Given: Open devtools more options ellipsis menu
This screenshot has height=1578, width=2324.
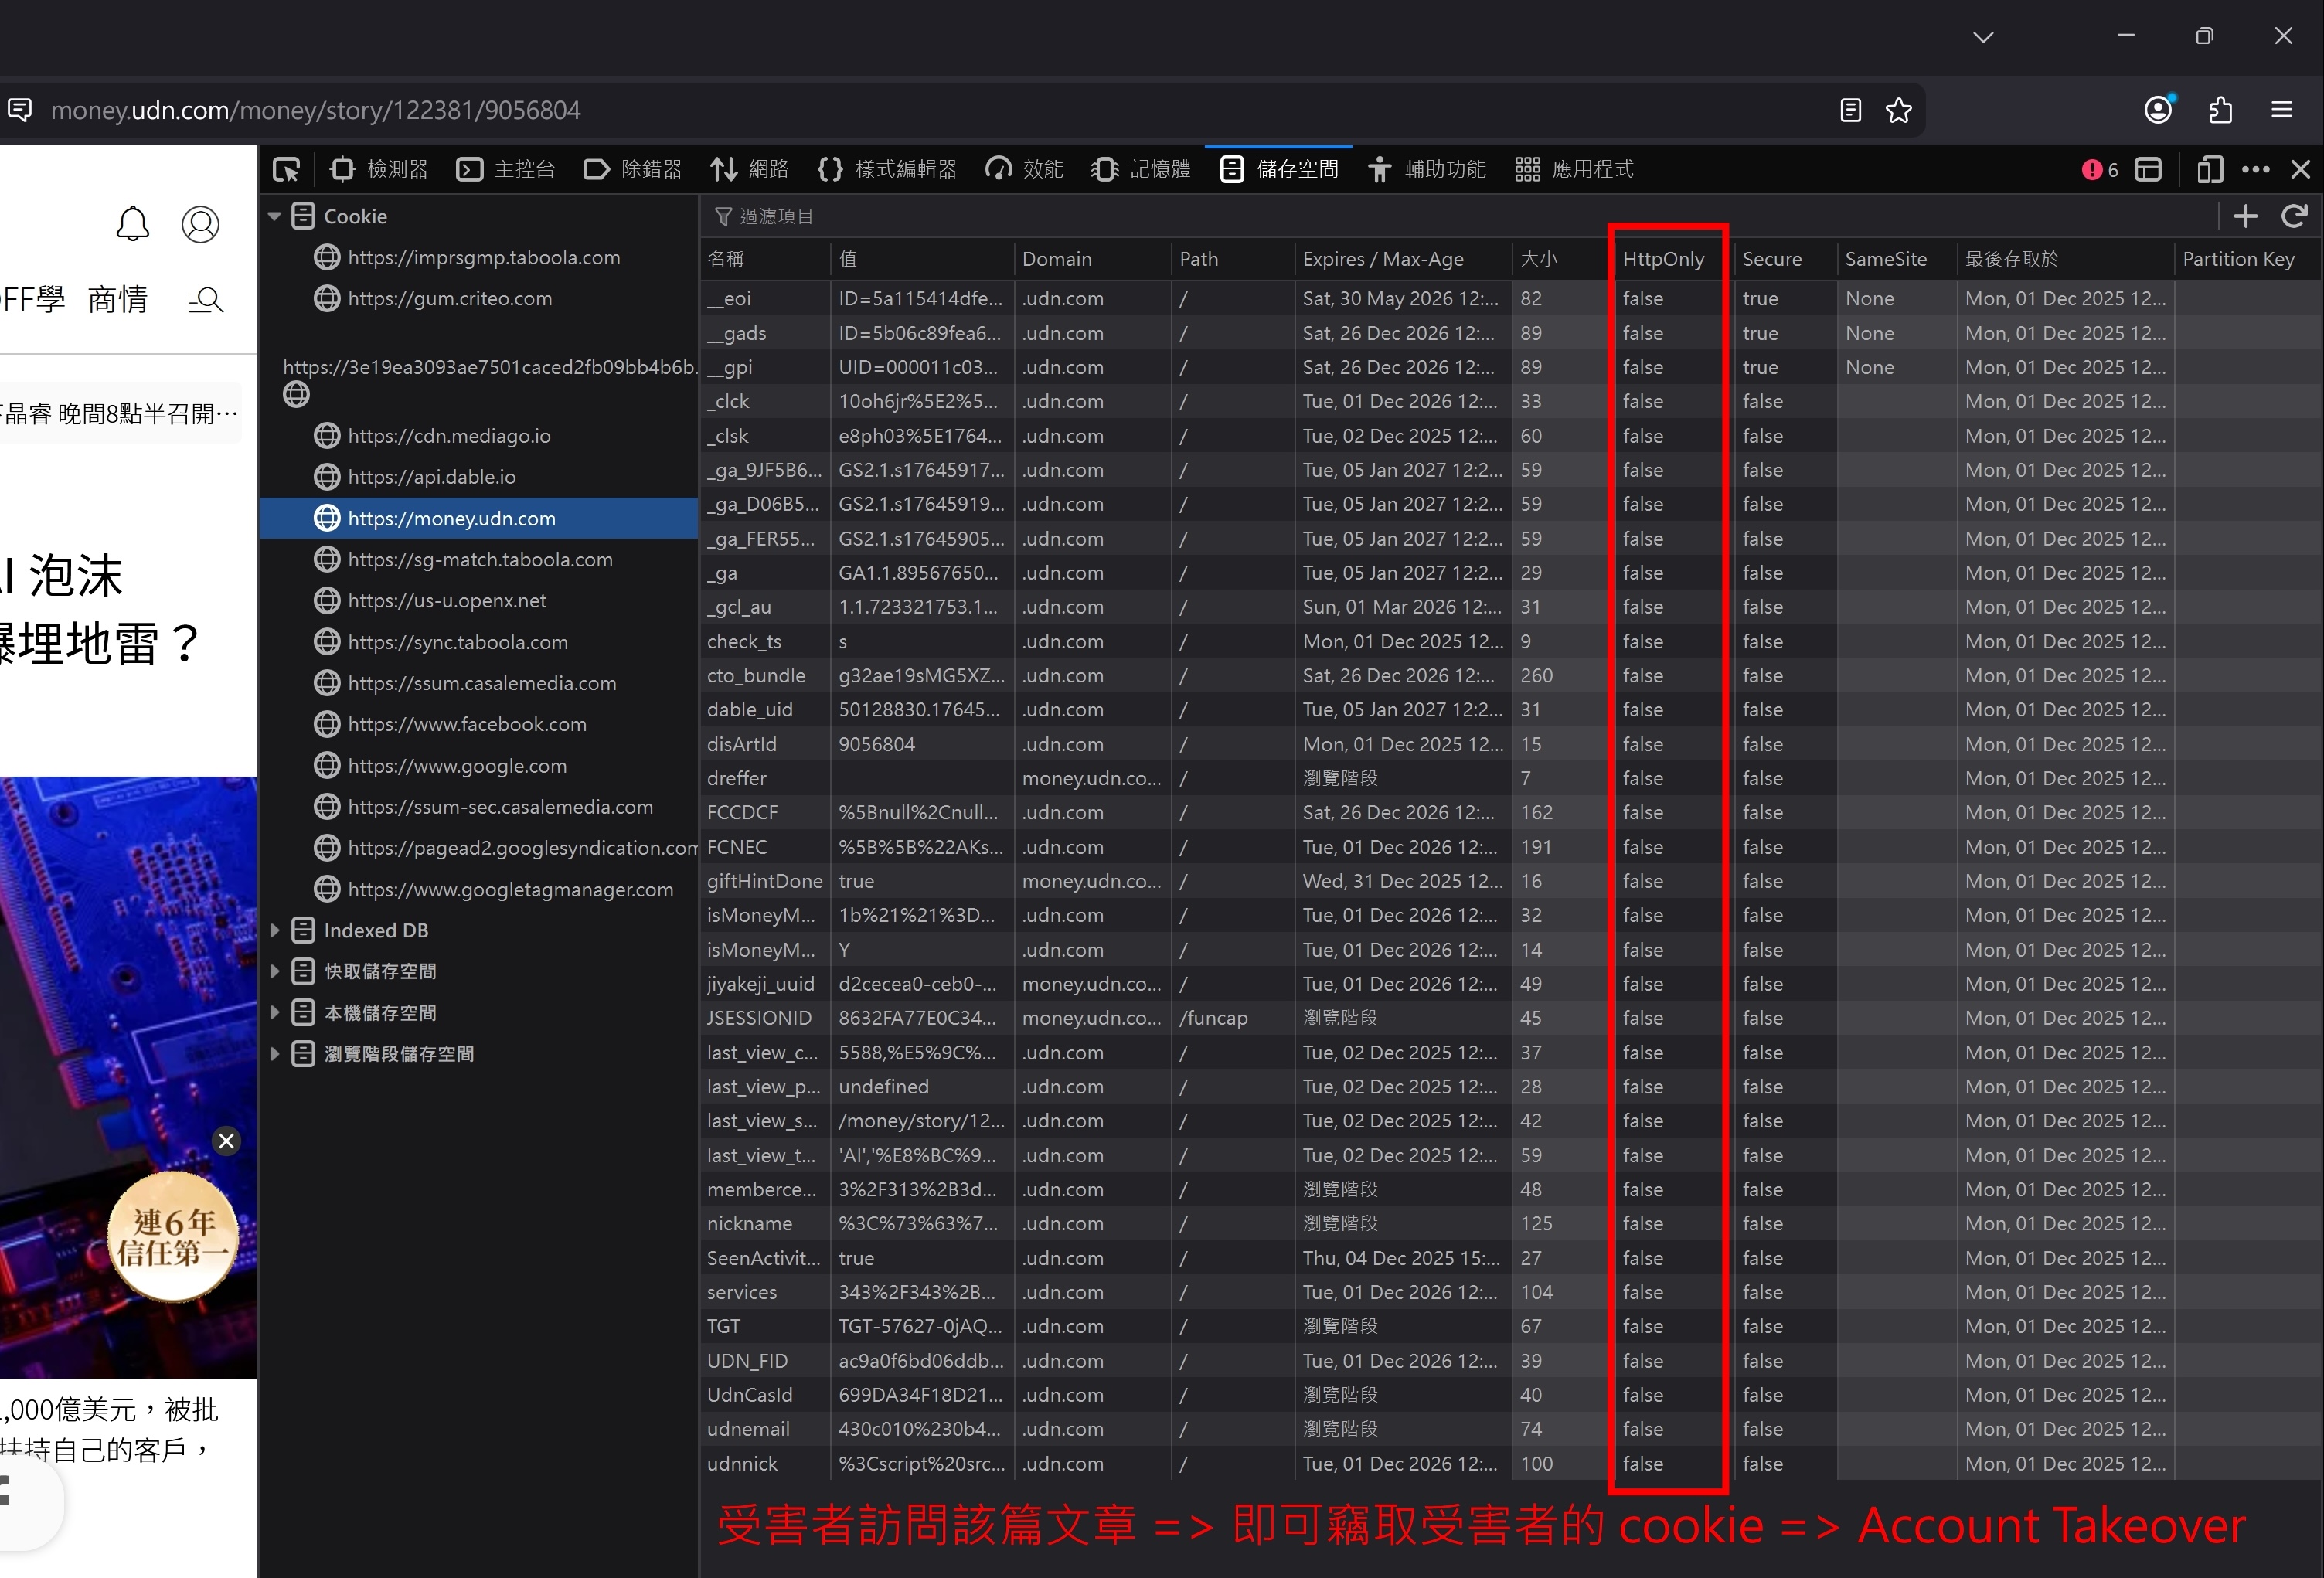Looking at the screenshot, I should coord(2256,170).
